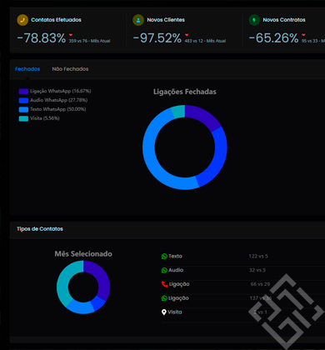Click the green icon beside Novos Contratos
The width and height of the screenshot is (325, 350).
point(254,20)
